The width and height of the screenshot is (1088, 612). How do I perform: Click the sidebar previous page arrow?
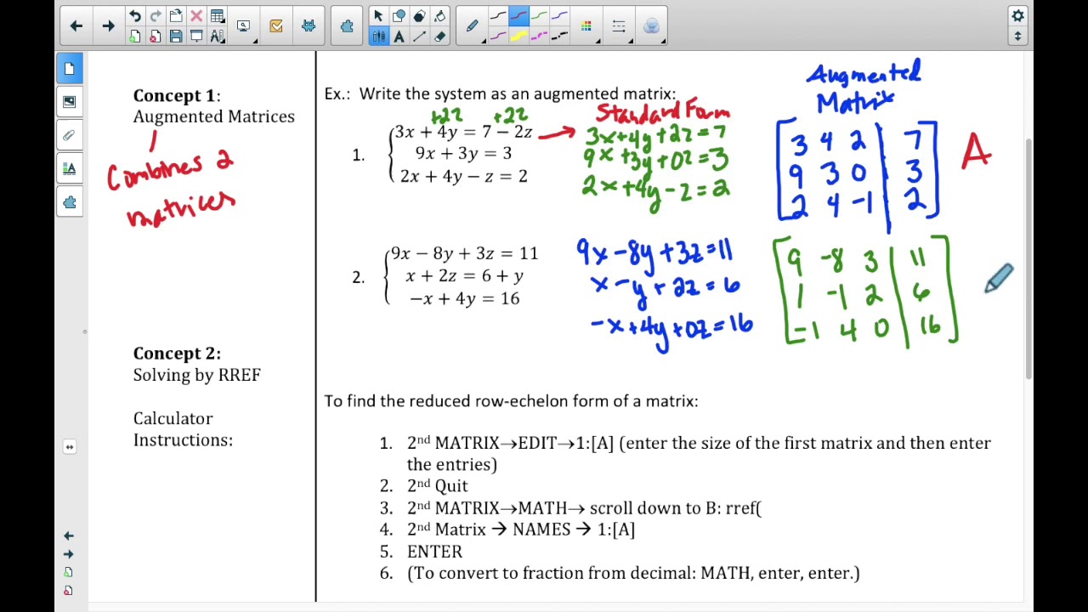pos(69,535)
